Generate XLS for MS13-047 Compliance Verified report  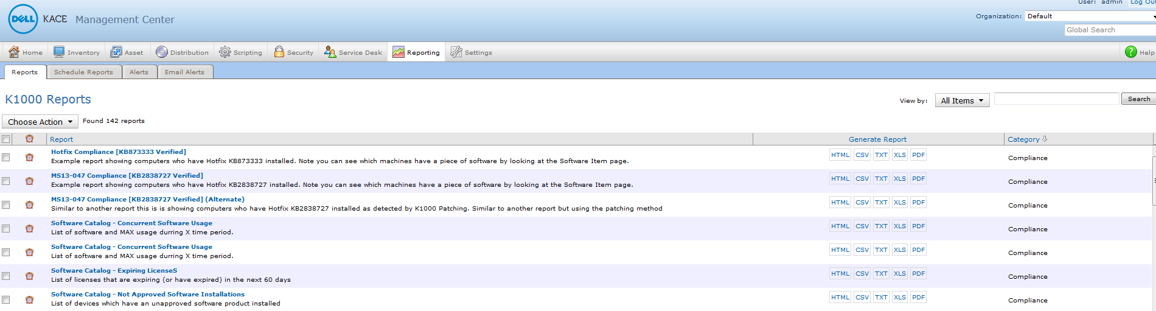[900, 178]
